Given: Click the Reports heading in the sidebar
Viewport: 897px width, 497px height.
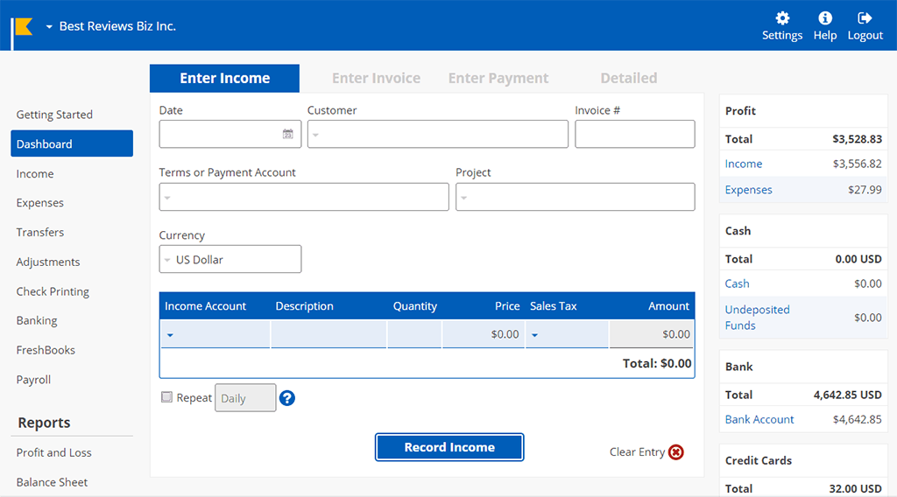Looking at the screenshot, I should 44,423.
